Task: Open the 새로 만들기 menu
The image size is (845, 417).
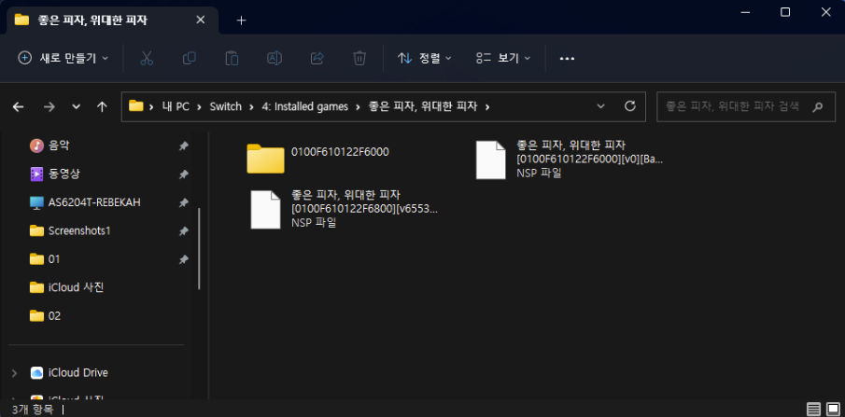Action: click(63, 58)
